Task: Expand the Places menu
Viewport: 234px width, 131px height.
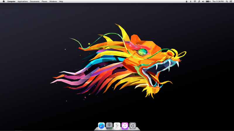Action: pos(44,1)
